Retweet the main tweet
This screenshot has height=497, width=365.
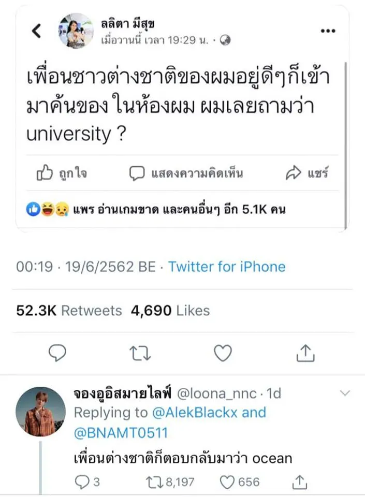(x=140, y=353)
